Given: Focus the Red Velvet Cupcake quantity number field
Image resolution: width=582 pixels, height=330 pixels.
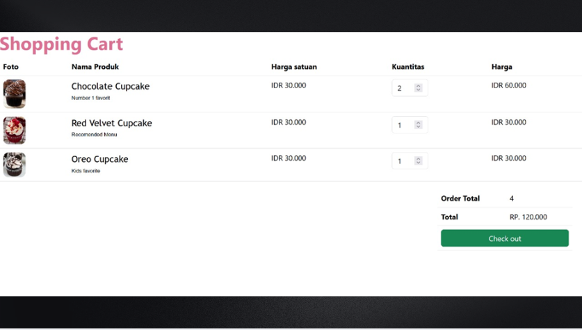Looking at the screenshot, I should click(403, 125).
